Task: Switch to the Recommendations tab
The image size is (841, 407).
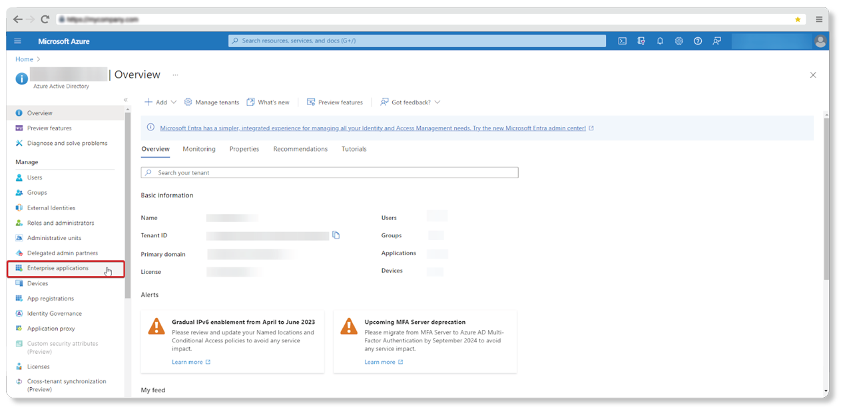Action: pyautogui.click(x=300, y=149)
